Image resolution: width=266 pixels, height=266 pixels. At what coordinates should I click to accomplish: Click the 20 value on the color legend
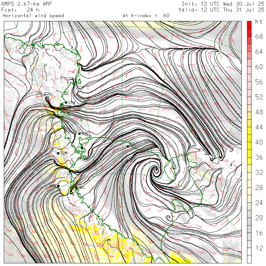click(x=259, y=218)
